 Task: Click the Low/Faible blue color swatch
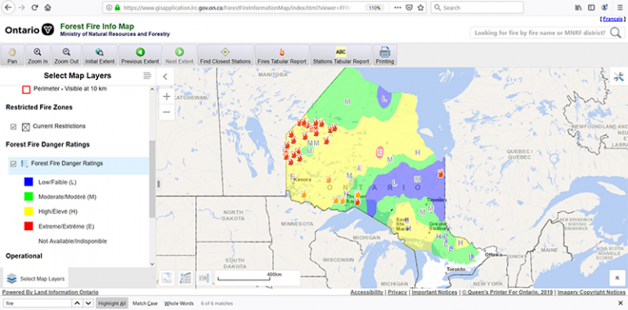click(x=29, y=182)
